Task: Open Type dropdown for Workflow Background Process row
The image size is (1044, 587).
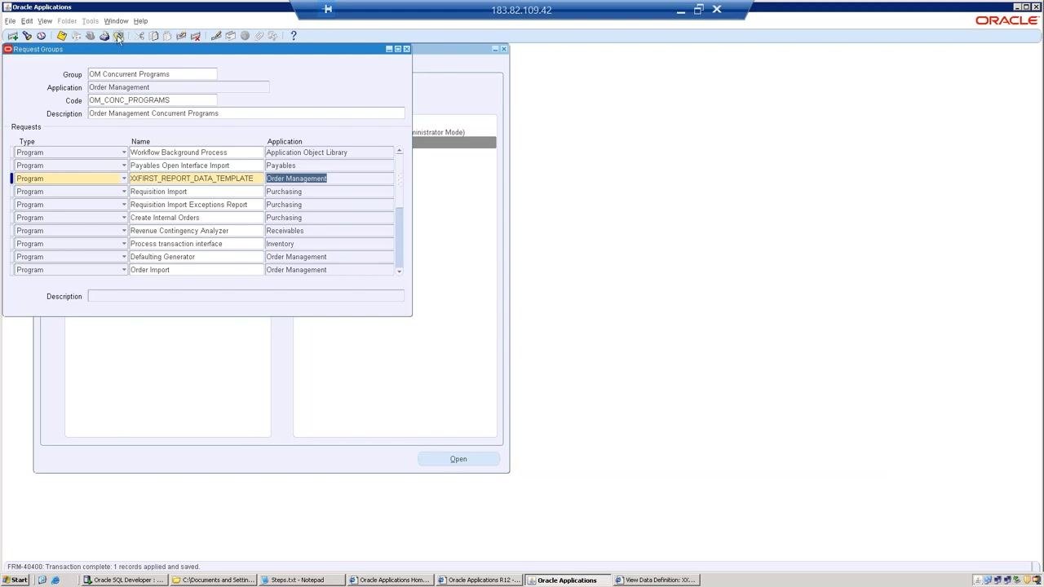Action: 124,152
